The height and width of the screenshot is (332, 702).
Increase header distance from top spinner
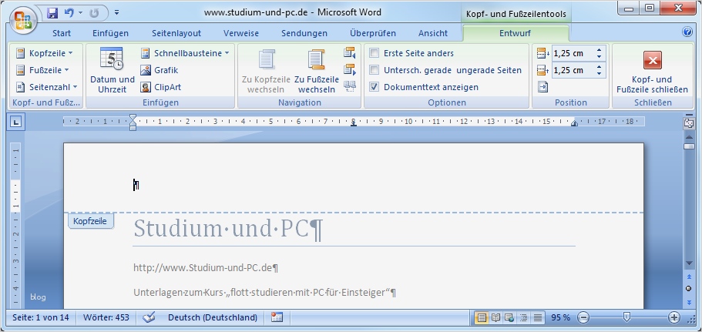[600, 50]
